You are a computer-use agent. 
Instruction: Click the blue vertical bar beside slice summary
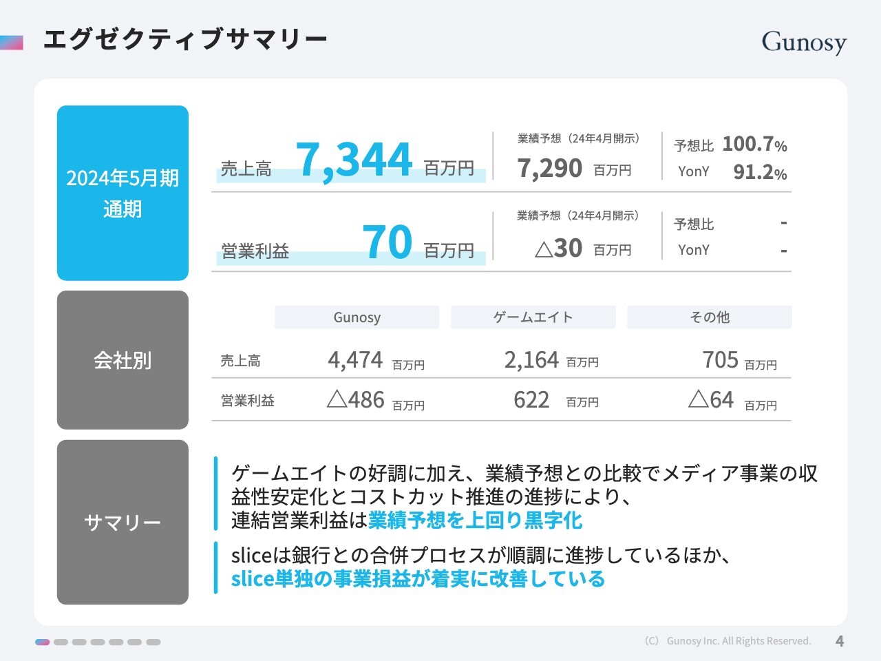(215, 567)
